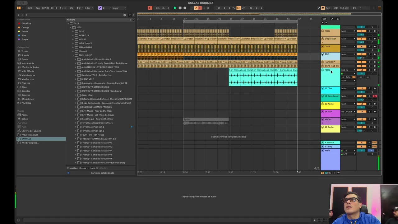Collapse the TECH HOUSE folder
Image resolution: width=398 pixels, height=224 pixels.
tap(73, 55)
